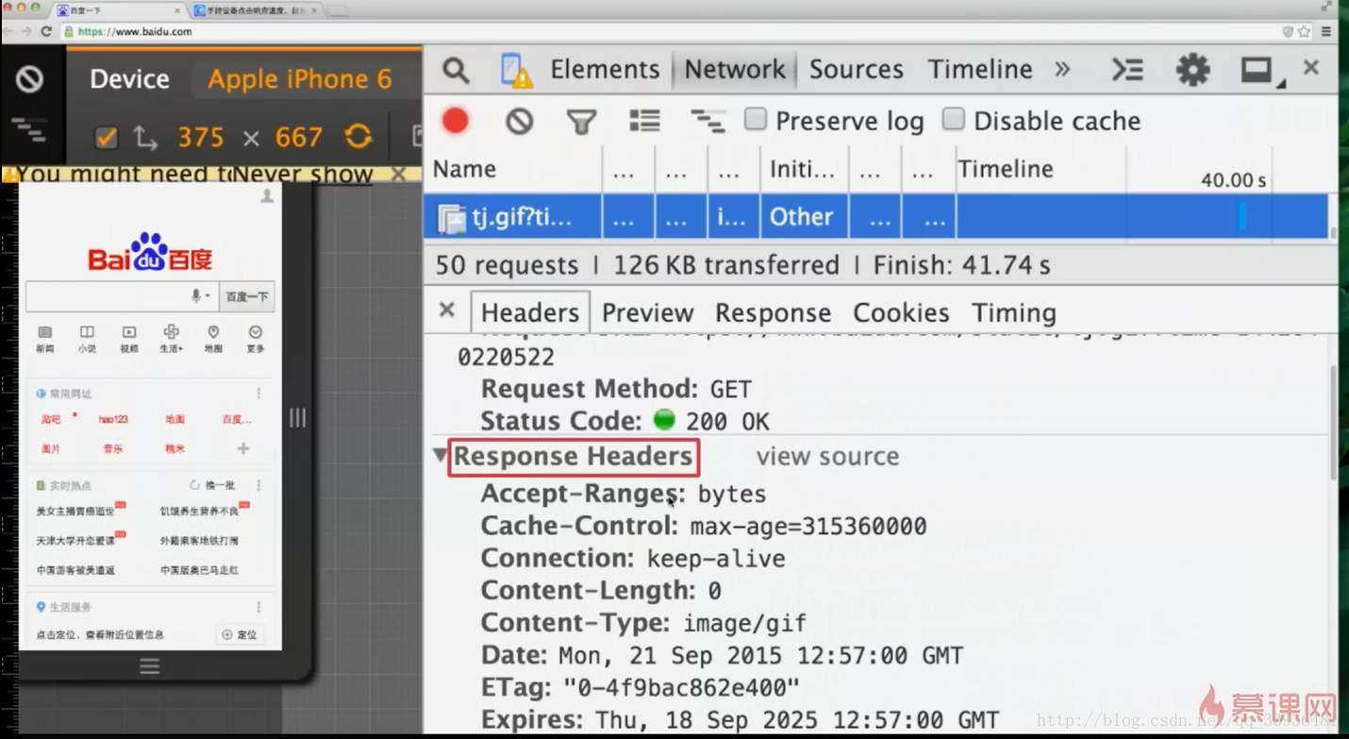Bookmark the page with the star icon
The image size is (1349, 739).
click(1304, 31)
